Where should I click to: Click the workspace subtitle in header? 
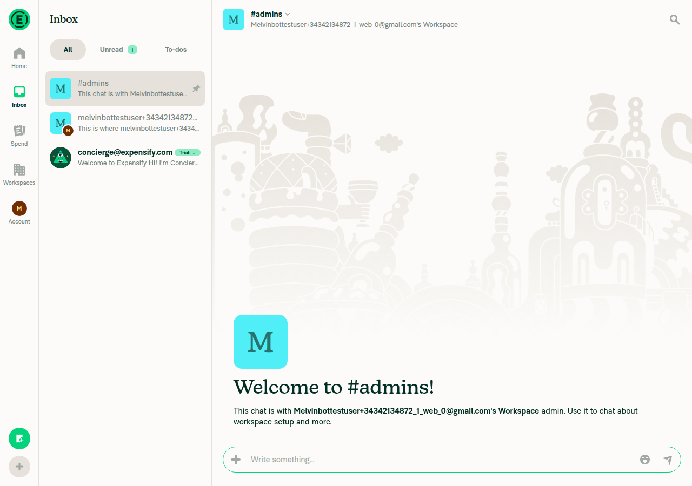(354, 25)
